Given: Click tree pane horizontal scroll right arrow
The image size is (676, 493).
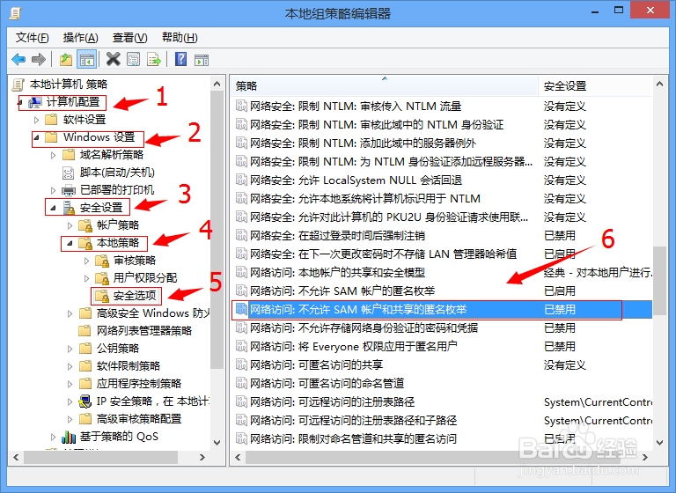Looking at the screenshot, I should coord(202,457).
